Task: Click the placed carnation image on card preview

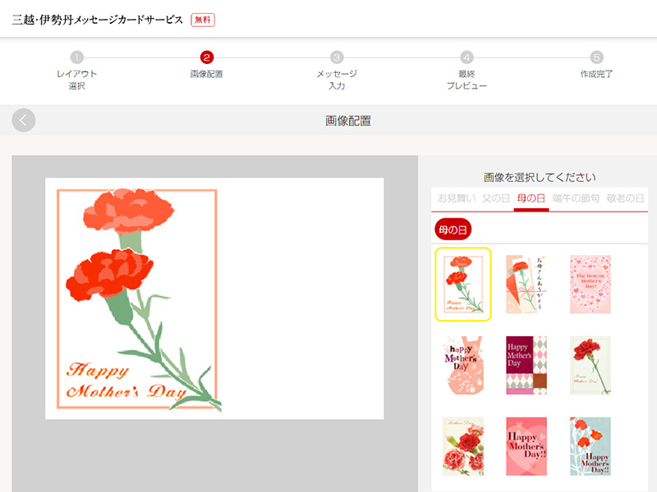Action: point(137,299)
